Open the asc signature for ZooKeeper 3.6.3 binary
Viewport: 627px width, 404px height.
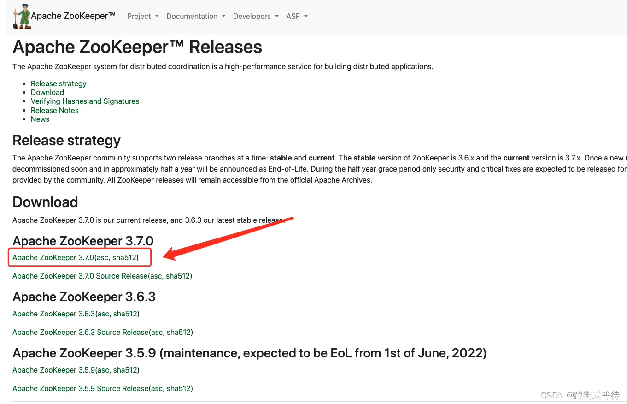click(x=103, y=314)
